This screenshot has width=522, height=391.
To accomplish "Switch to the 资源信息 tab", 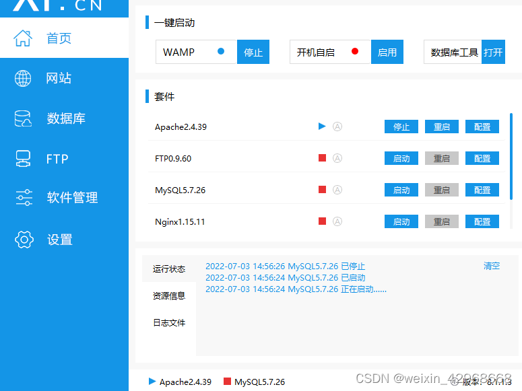I will click(169, 295).
